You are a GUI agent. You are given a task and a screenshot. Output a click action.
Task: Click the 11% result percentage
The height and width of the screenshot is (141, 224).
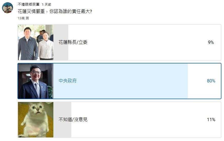(211, 119)
